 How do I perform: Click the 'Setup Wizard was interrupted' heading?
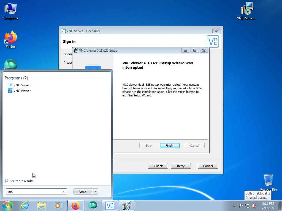(158, 65)
